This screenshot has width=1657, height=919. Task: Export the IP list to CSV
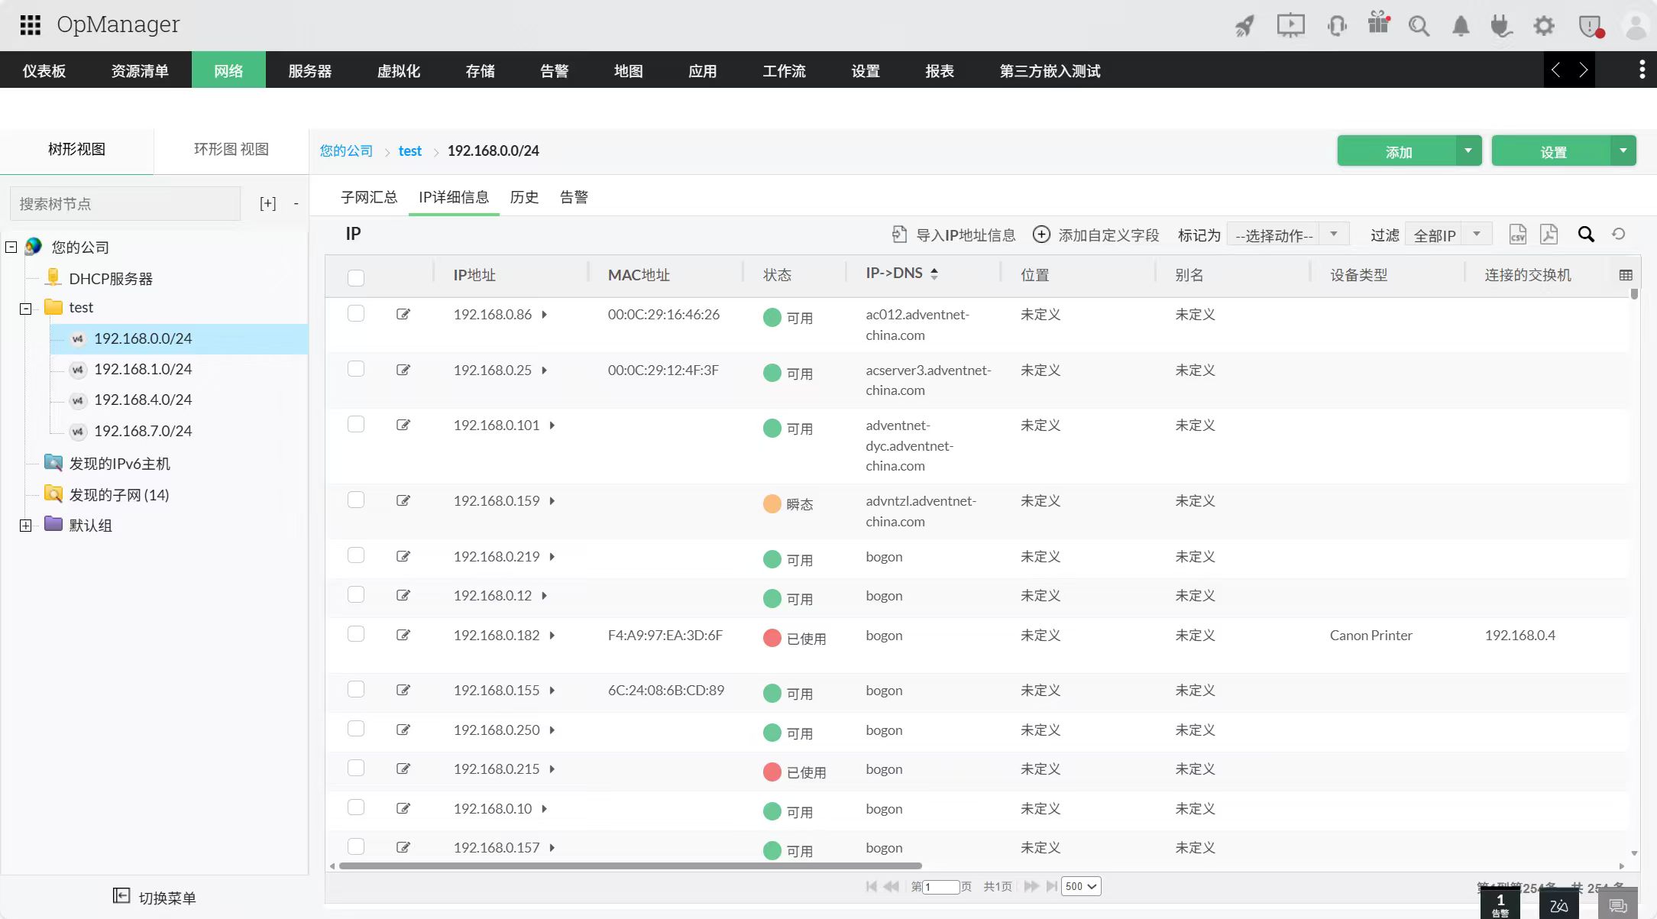point(1518,235)
